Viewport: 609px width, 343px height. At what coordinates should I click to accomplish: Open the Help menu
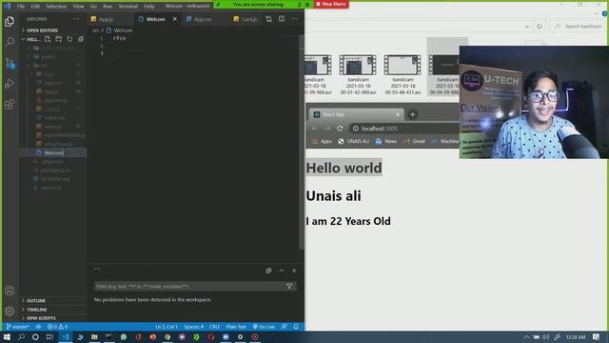coord(149,7)
